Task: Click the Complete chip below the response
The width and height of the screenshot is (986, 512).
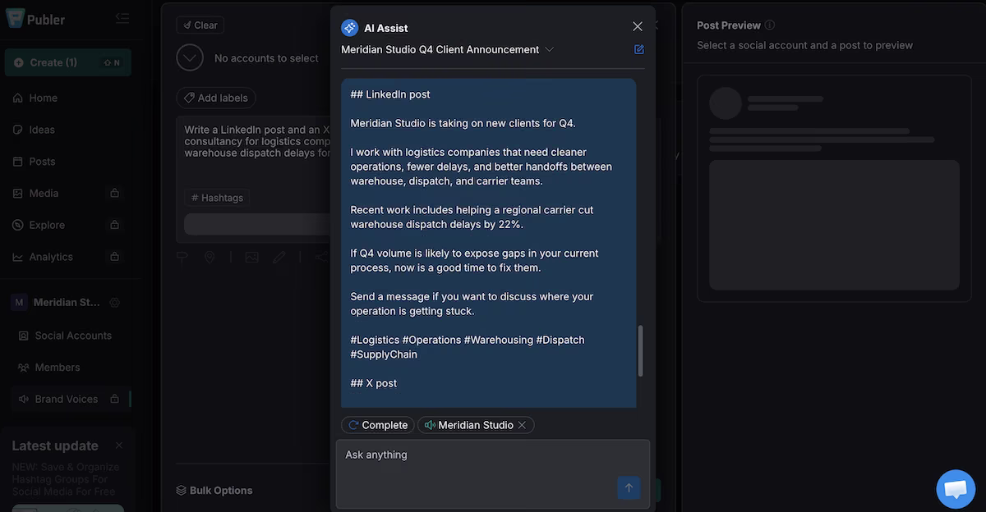Action: 378,425
